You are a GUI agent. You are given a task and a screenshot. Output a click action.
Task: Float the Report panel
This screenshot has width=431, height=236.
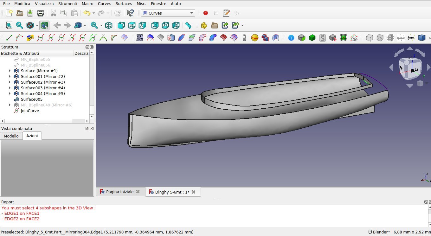[426, 202]
